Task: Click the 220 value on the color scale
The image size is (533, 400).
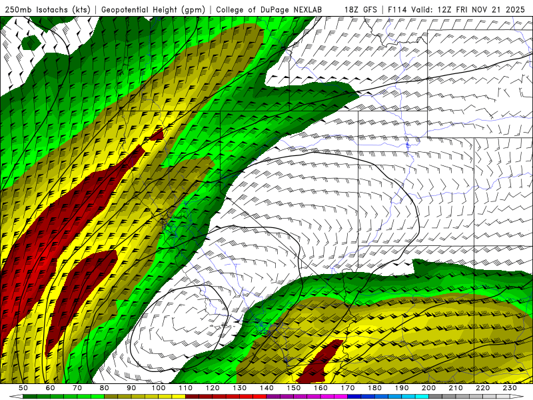Action: click(483, 388)
